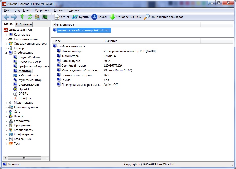This screenshot has width=236, height=169.
Task: Click Обновления драйверов magnifier icon
Action: (x=147, y=17)
